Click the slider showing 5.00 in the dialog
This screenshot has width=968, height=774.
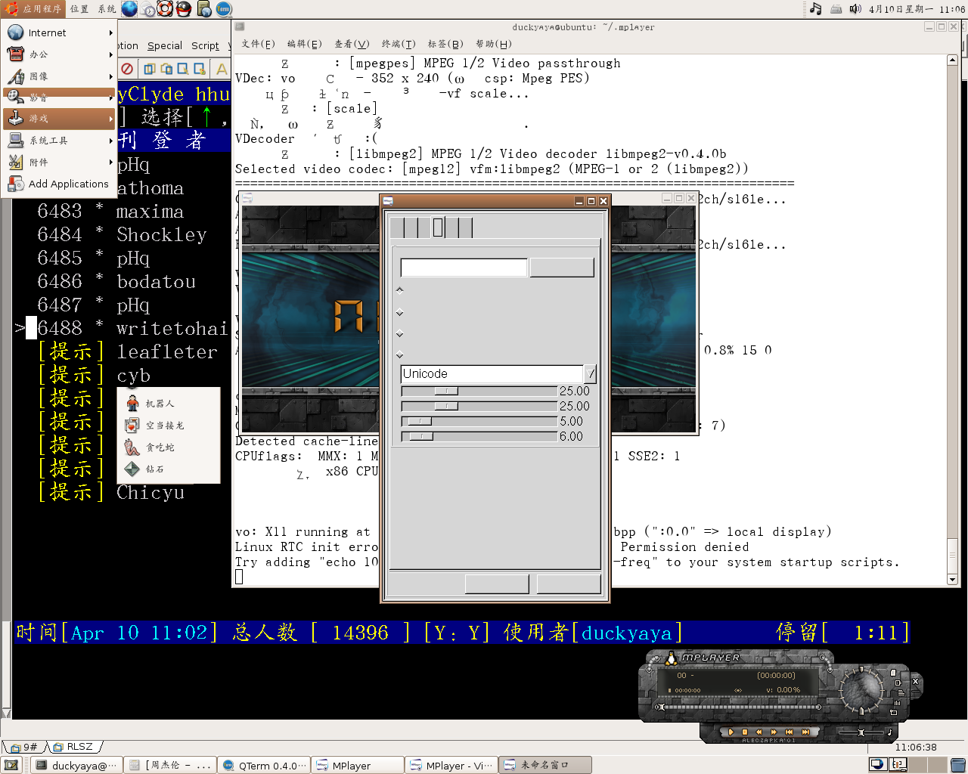479,421
